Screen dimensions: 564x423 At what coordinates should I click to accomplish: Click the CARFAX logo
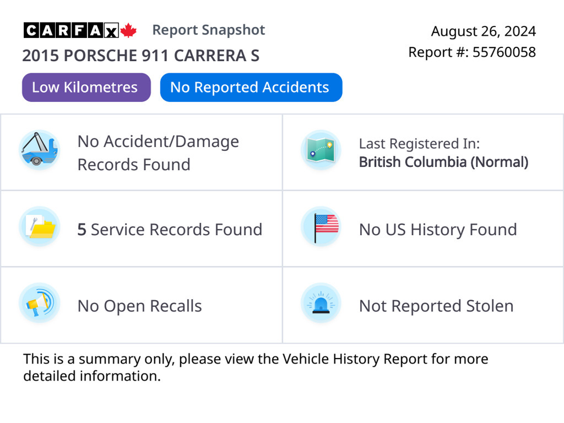(x=71, y=30)
